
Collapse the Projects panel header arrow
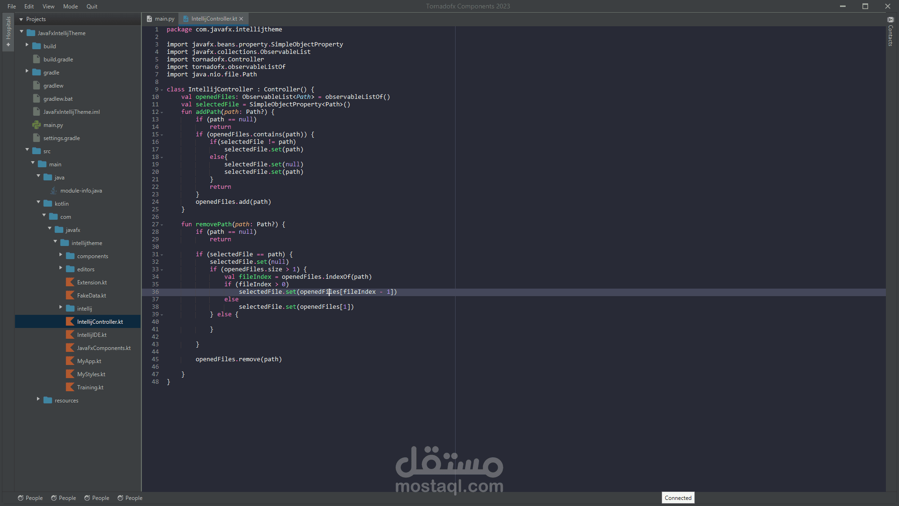tap(21, 19)
